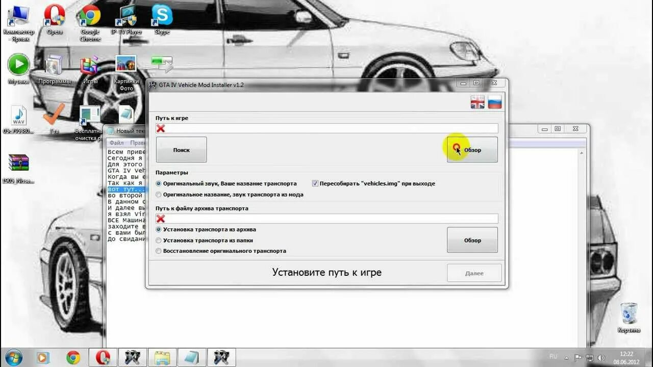Click the network icon in system tray
The width and height of the screenshot is (653, 367).
coord(590,358)
